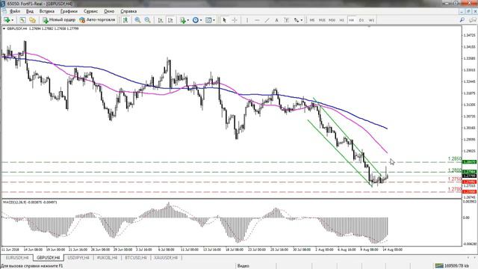The image size is (478, 269).
Task: Expand the Indicators dropdown arrow
Action: tap(188, 20)
